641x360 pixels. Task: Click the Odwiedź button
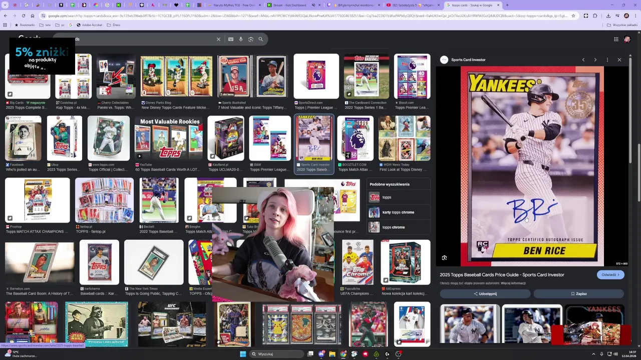pos(610,274)
